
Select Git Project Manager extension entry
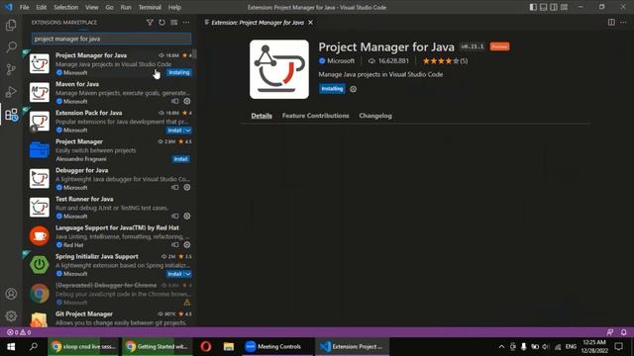(x=109, y=318)
